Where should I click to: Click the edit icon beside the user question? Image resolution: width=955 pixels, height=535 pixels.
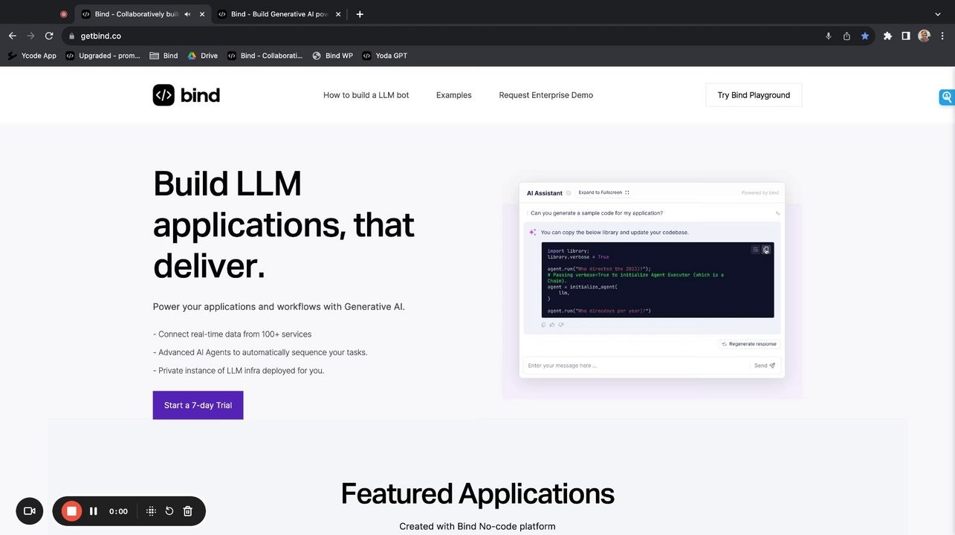(778, 213)
